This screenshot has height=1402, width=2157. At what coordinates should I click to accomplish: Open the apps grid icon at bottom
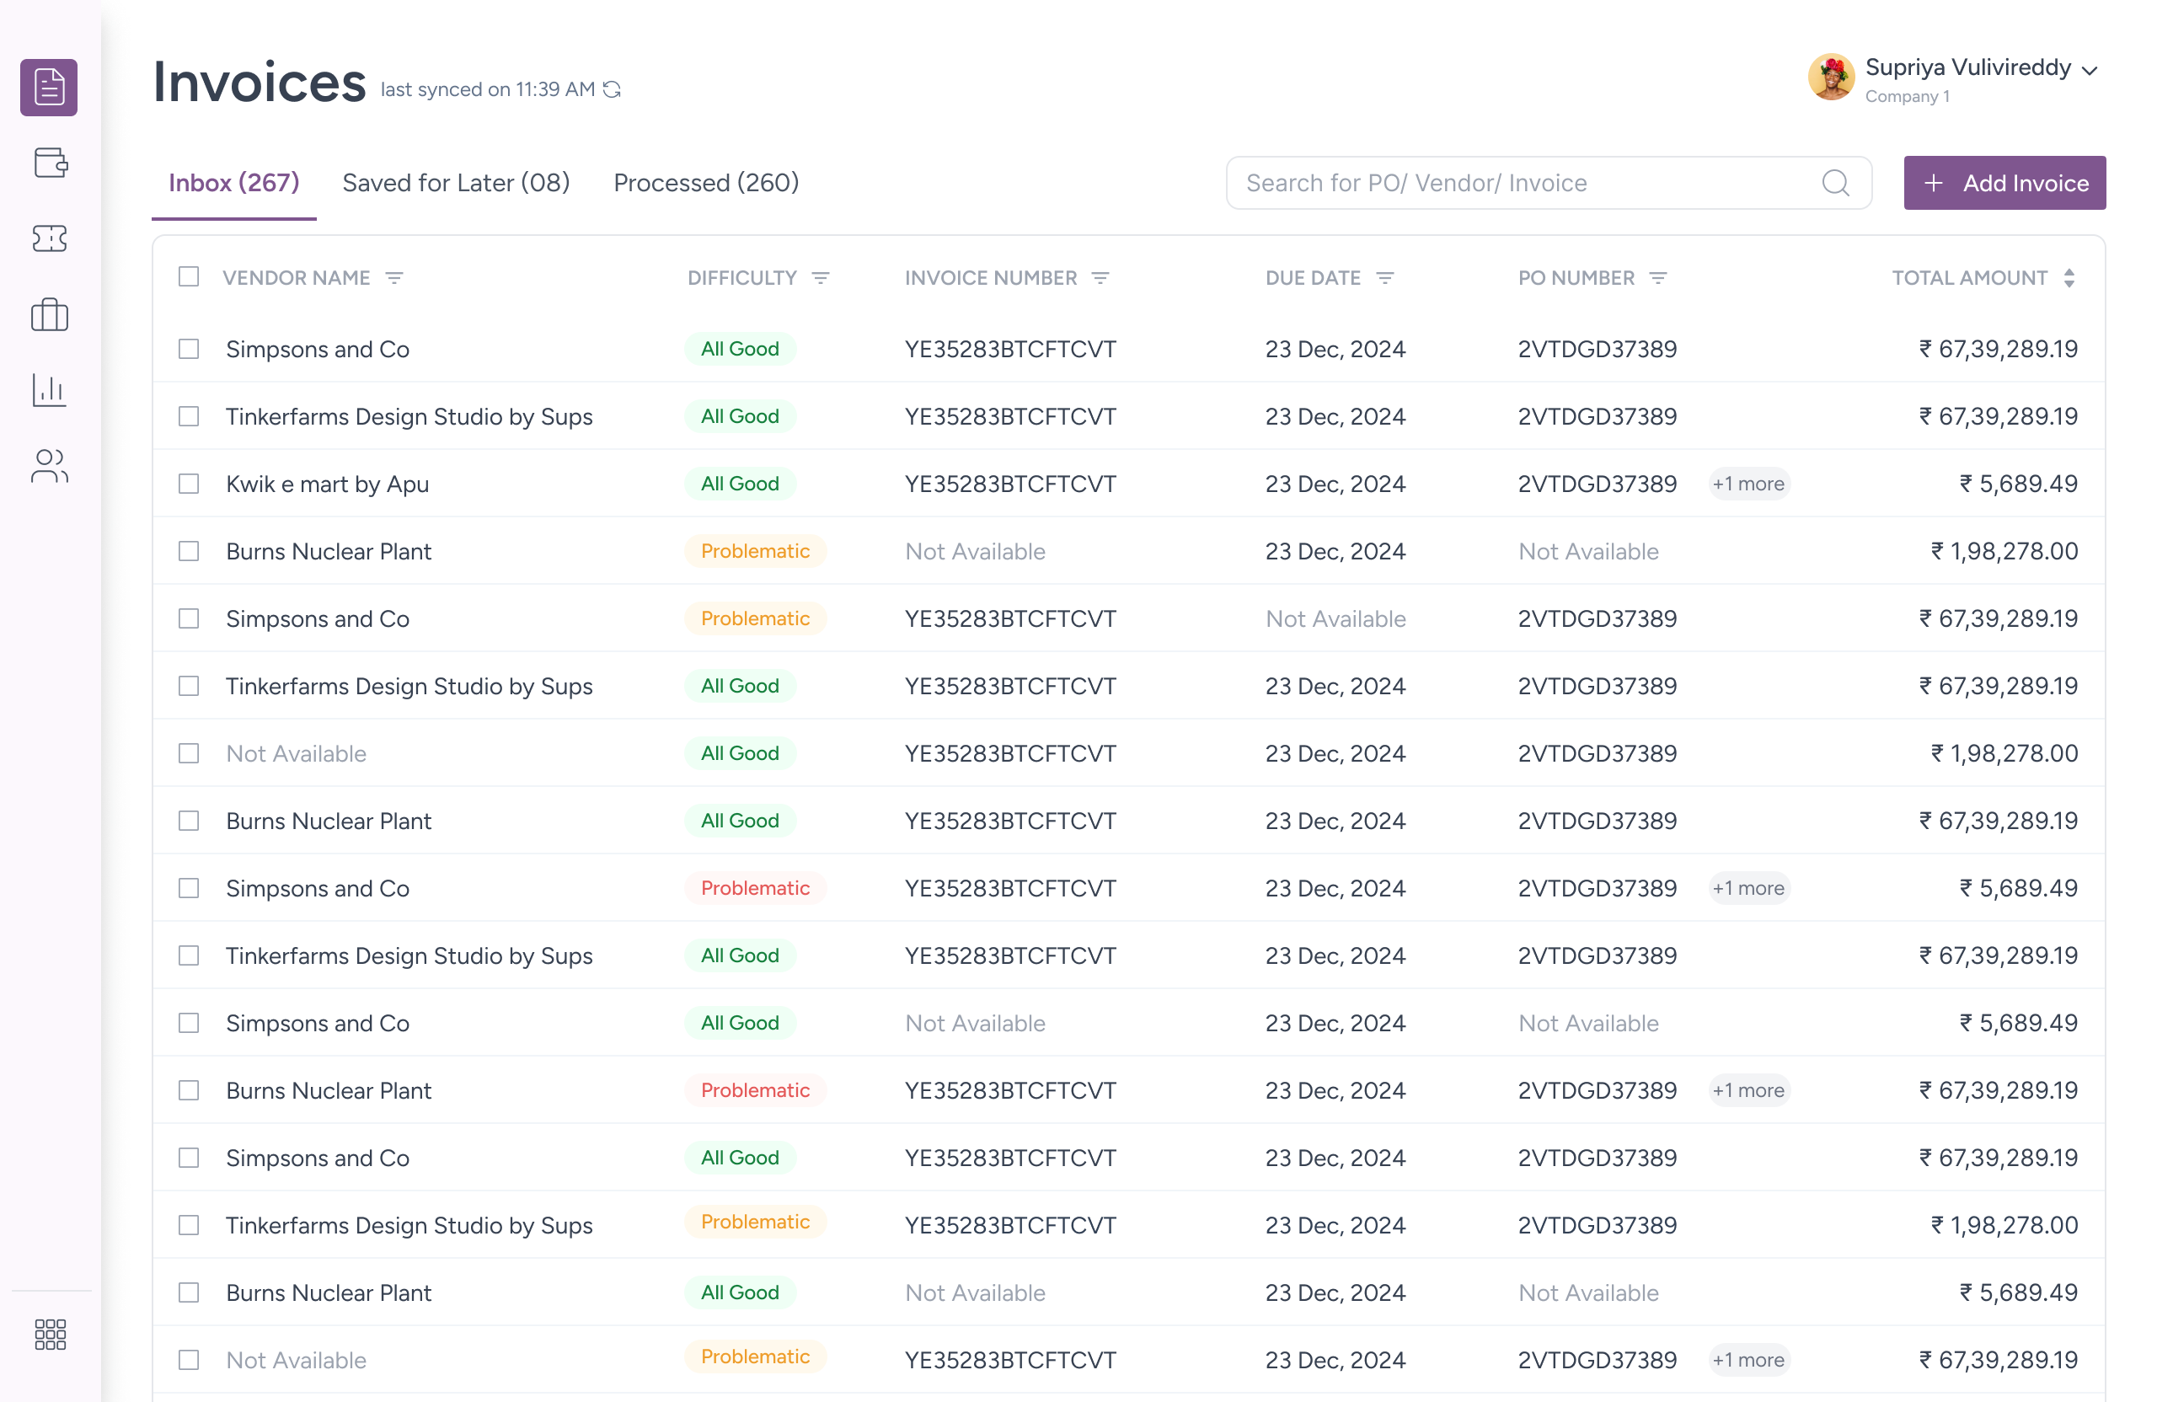(50, 1334)
